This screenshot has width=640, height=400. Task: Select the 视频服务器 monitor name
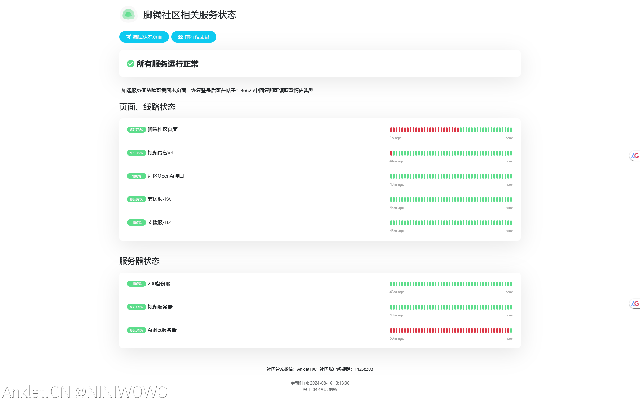(160, 307)
